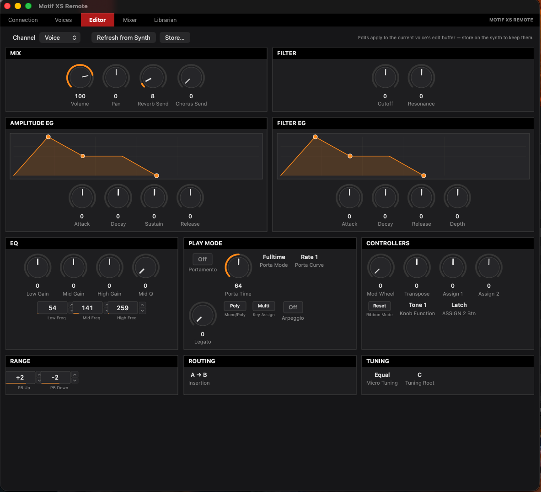Switch to the Voices tab
This screenshot has height=492, width=541.
point(64,20)
